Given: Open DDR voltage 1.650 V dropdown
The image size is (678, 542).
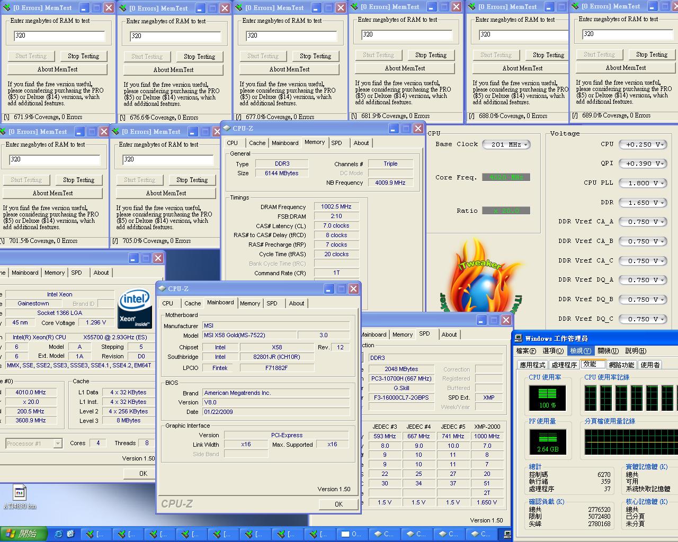Looking at the screenshot, I should pos(643,203).
